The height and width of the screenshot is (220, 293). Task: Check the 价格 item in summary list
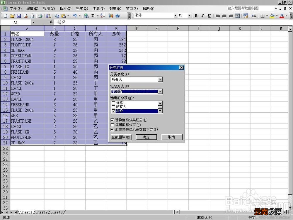pos(113,103)
